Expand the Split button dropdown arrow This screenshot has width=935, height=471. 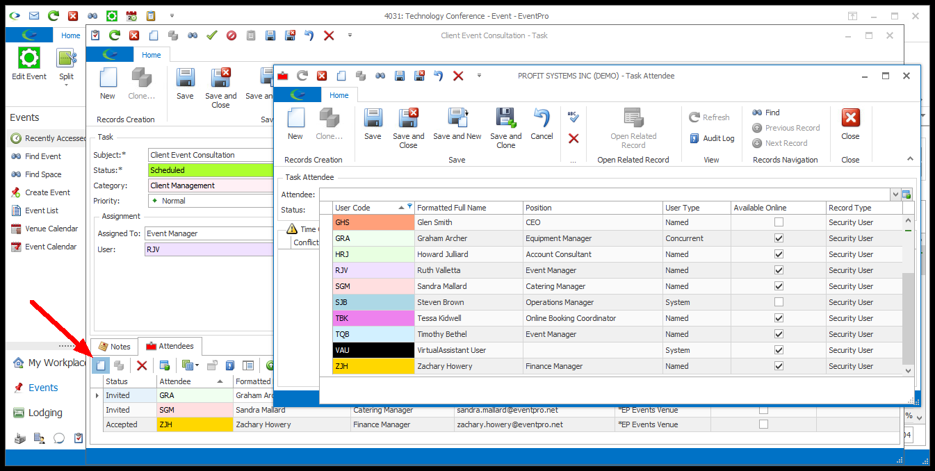[x=66, y=85]
